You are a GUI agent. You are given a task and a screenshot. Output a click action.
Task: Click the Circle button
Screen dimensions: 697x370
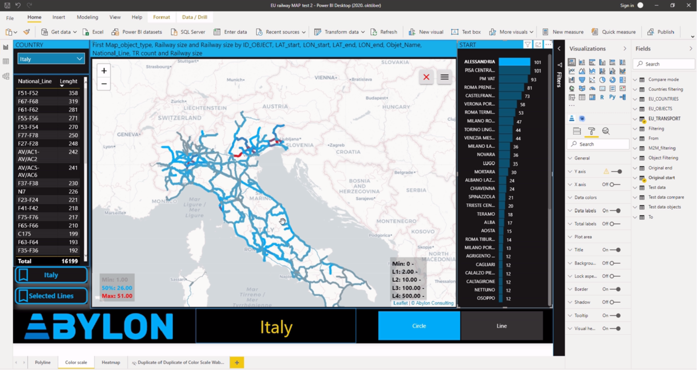click(419, 325)
